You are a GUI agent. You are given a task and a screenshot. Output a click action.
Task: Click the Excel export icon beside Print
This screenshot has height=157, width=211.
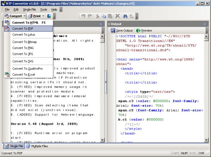pyautogui.click(x=49, y=16)
